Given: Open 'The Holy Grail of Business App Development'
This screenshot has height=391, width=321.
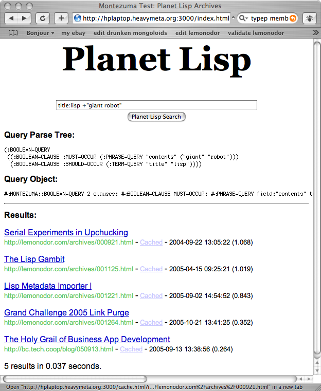Looking at the screenshot, I should 87,339.
